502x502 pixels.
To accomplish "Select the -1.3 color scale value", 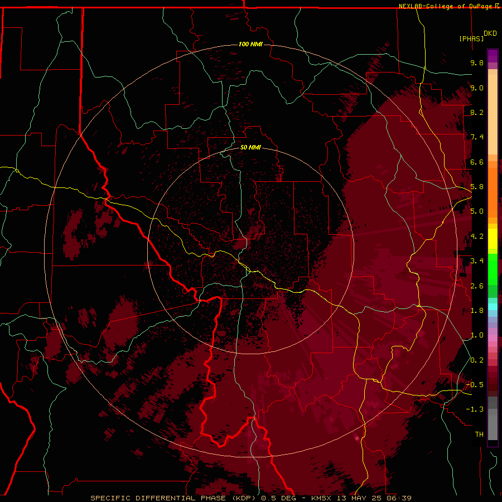I will point(475,409).
